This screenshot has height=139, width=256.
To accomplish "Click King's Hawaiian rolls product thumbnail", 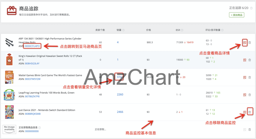I will (x=9, y=60).
